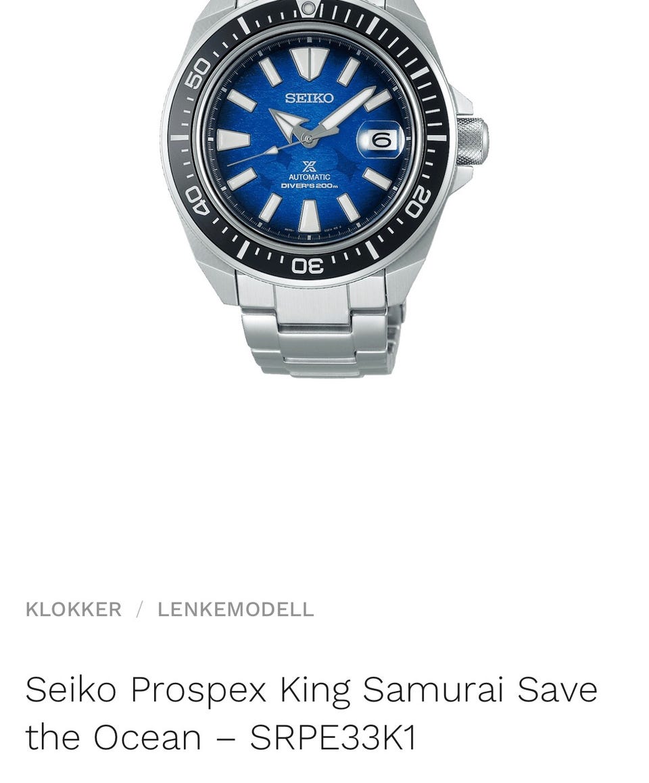Open the KLOKKER breadcrumb link
This screenshot has width=649, height=783.
pos(74,610)
